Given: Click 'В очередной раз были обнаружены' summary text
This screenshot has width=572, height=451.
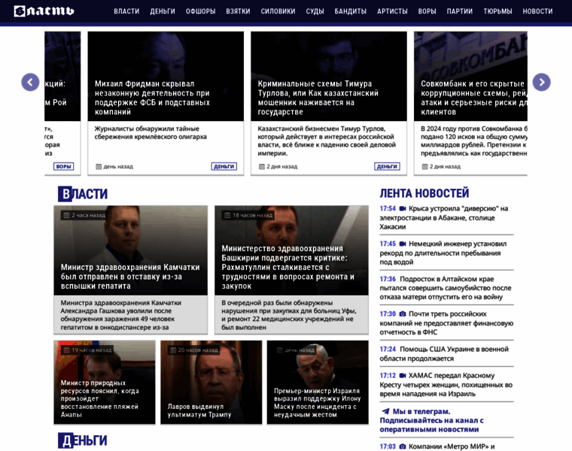Looking at the screenshot, I should 289,315.
